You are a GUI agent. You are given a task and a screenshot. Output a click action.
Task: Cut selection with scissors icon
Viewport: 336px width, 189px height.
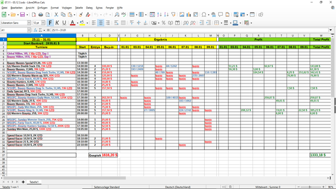[x=56, y=15]
